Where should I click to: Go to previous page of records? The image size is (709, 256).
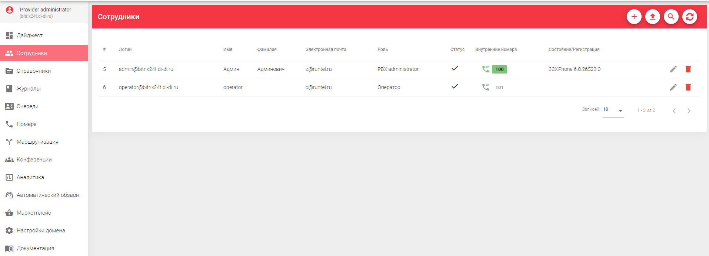[x=674, y=111]
